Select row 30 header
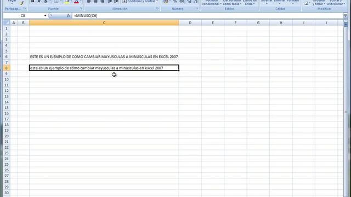 pyautogui.click(x=7, y=193)
